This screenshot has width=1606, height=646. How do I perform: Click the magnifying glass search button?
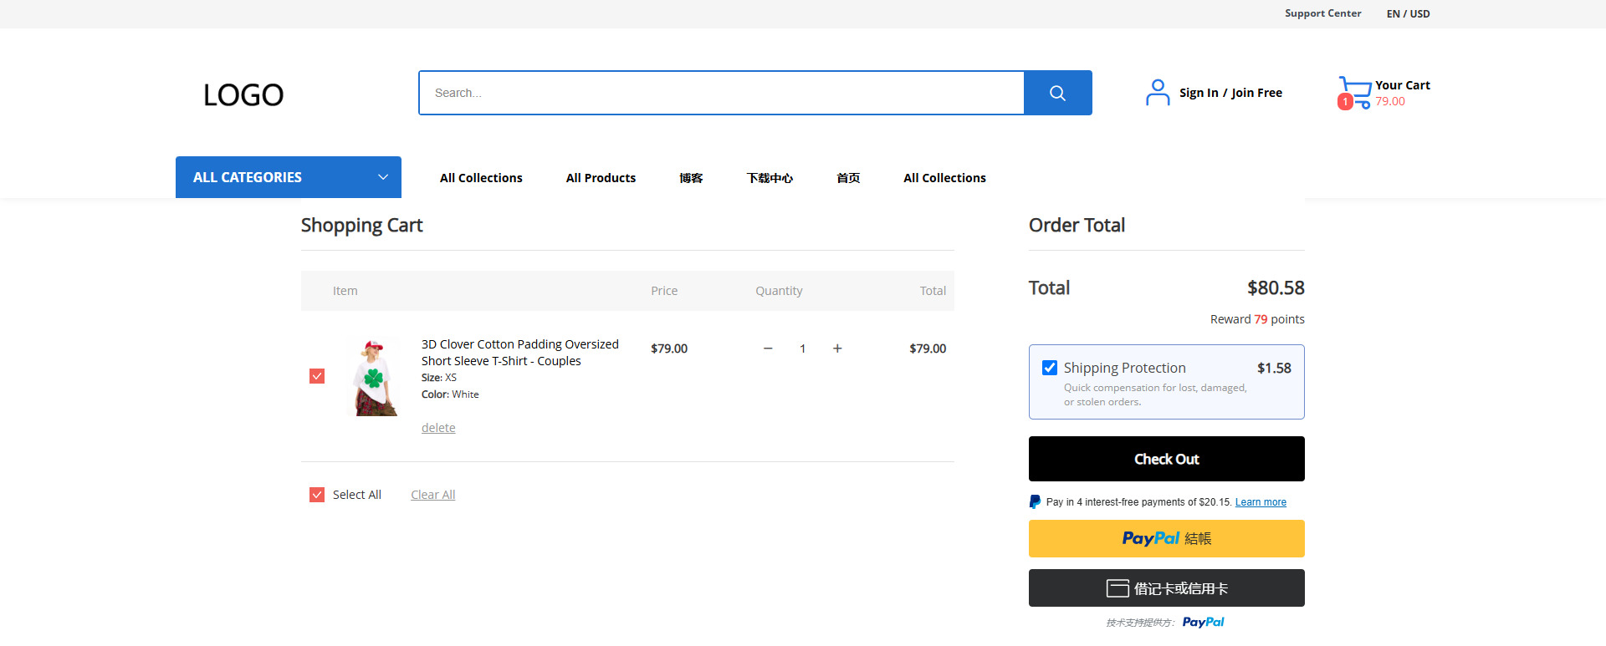coord(1057,93)
